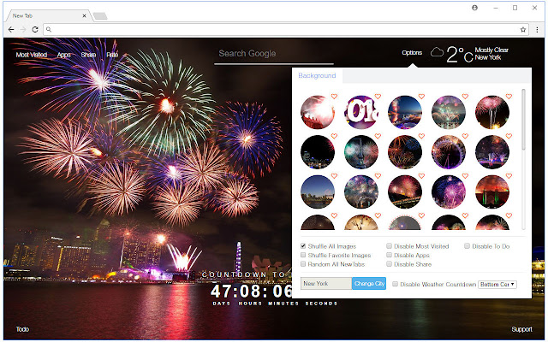Heart the city skyline dusk thumbnail
548x342 pixels.
[x=334, y=176]
